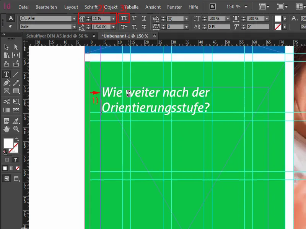Click the fill color swatch in tools panel
Viewport: 306px width, 229px height.
click(x=9, y=143)
